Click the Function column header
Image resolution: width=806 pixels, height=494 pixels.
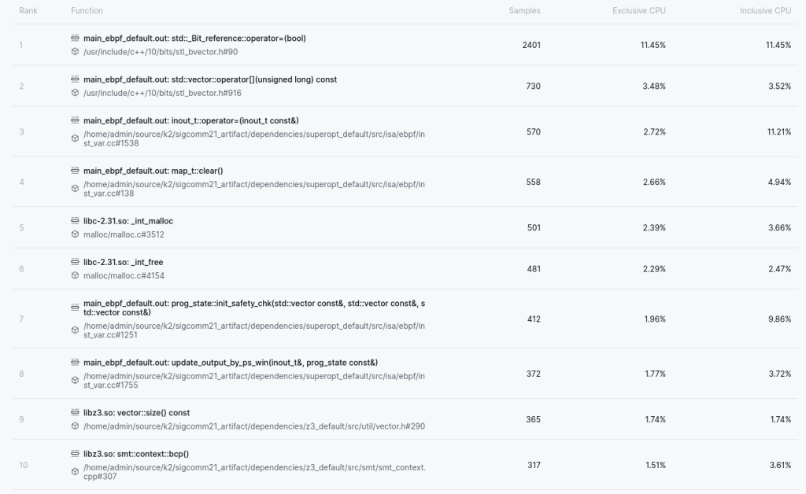point(87,11)
